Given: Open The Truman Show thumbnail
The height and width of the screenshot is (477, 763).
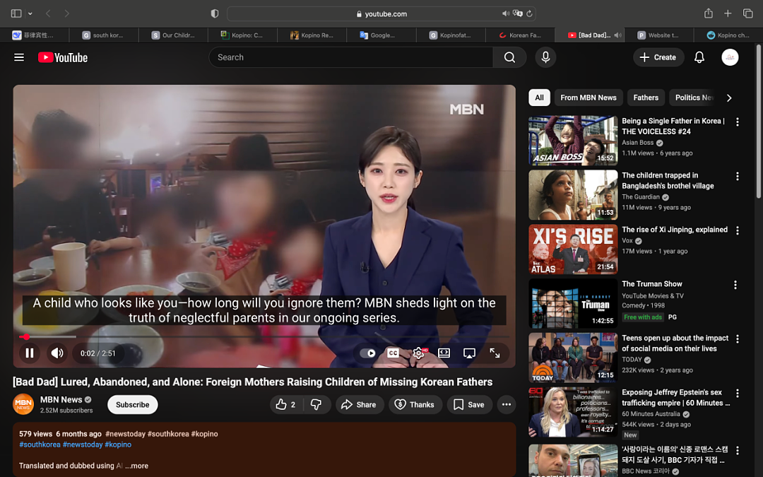Looking at the screenshot, I should pos(573,303).
